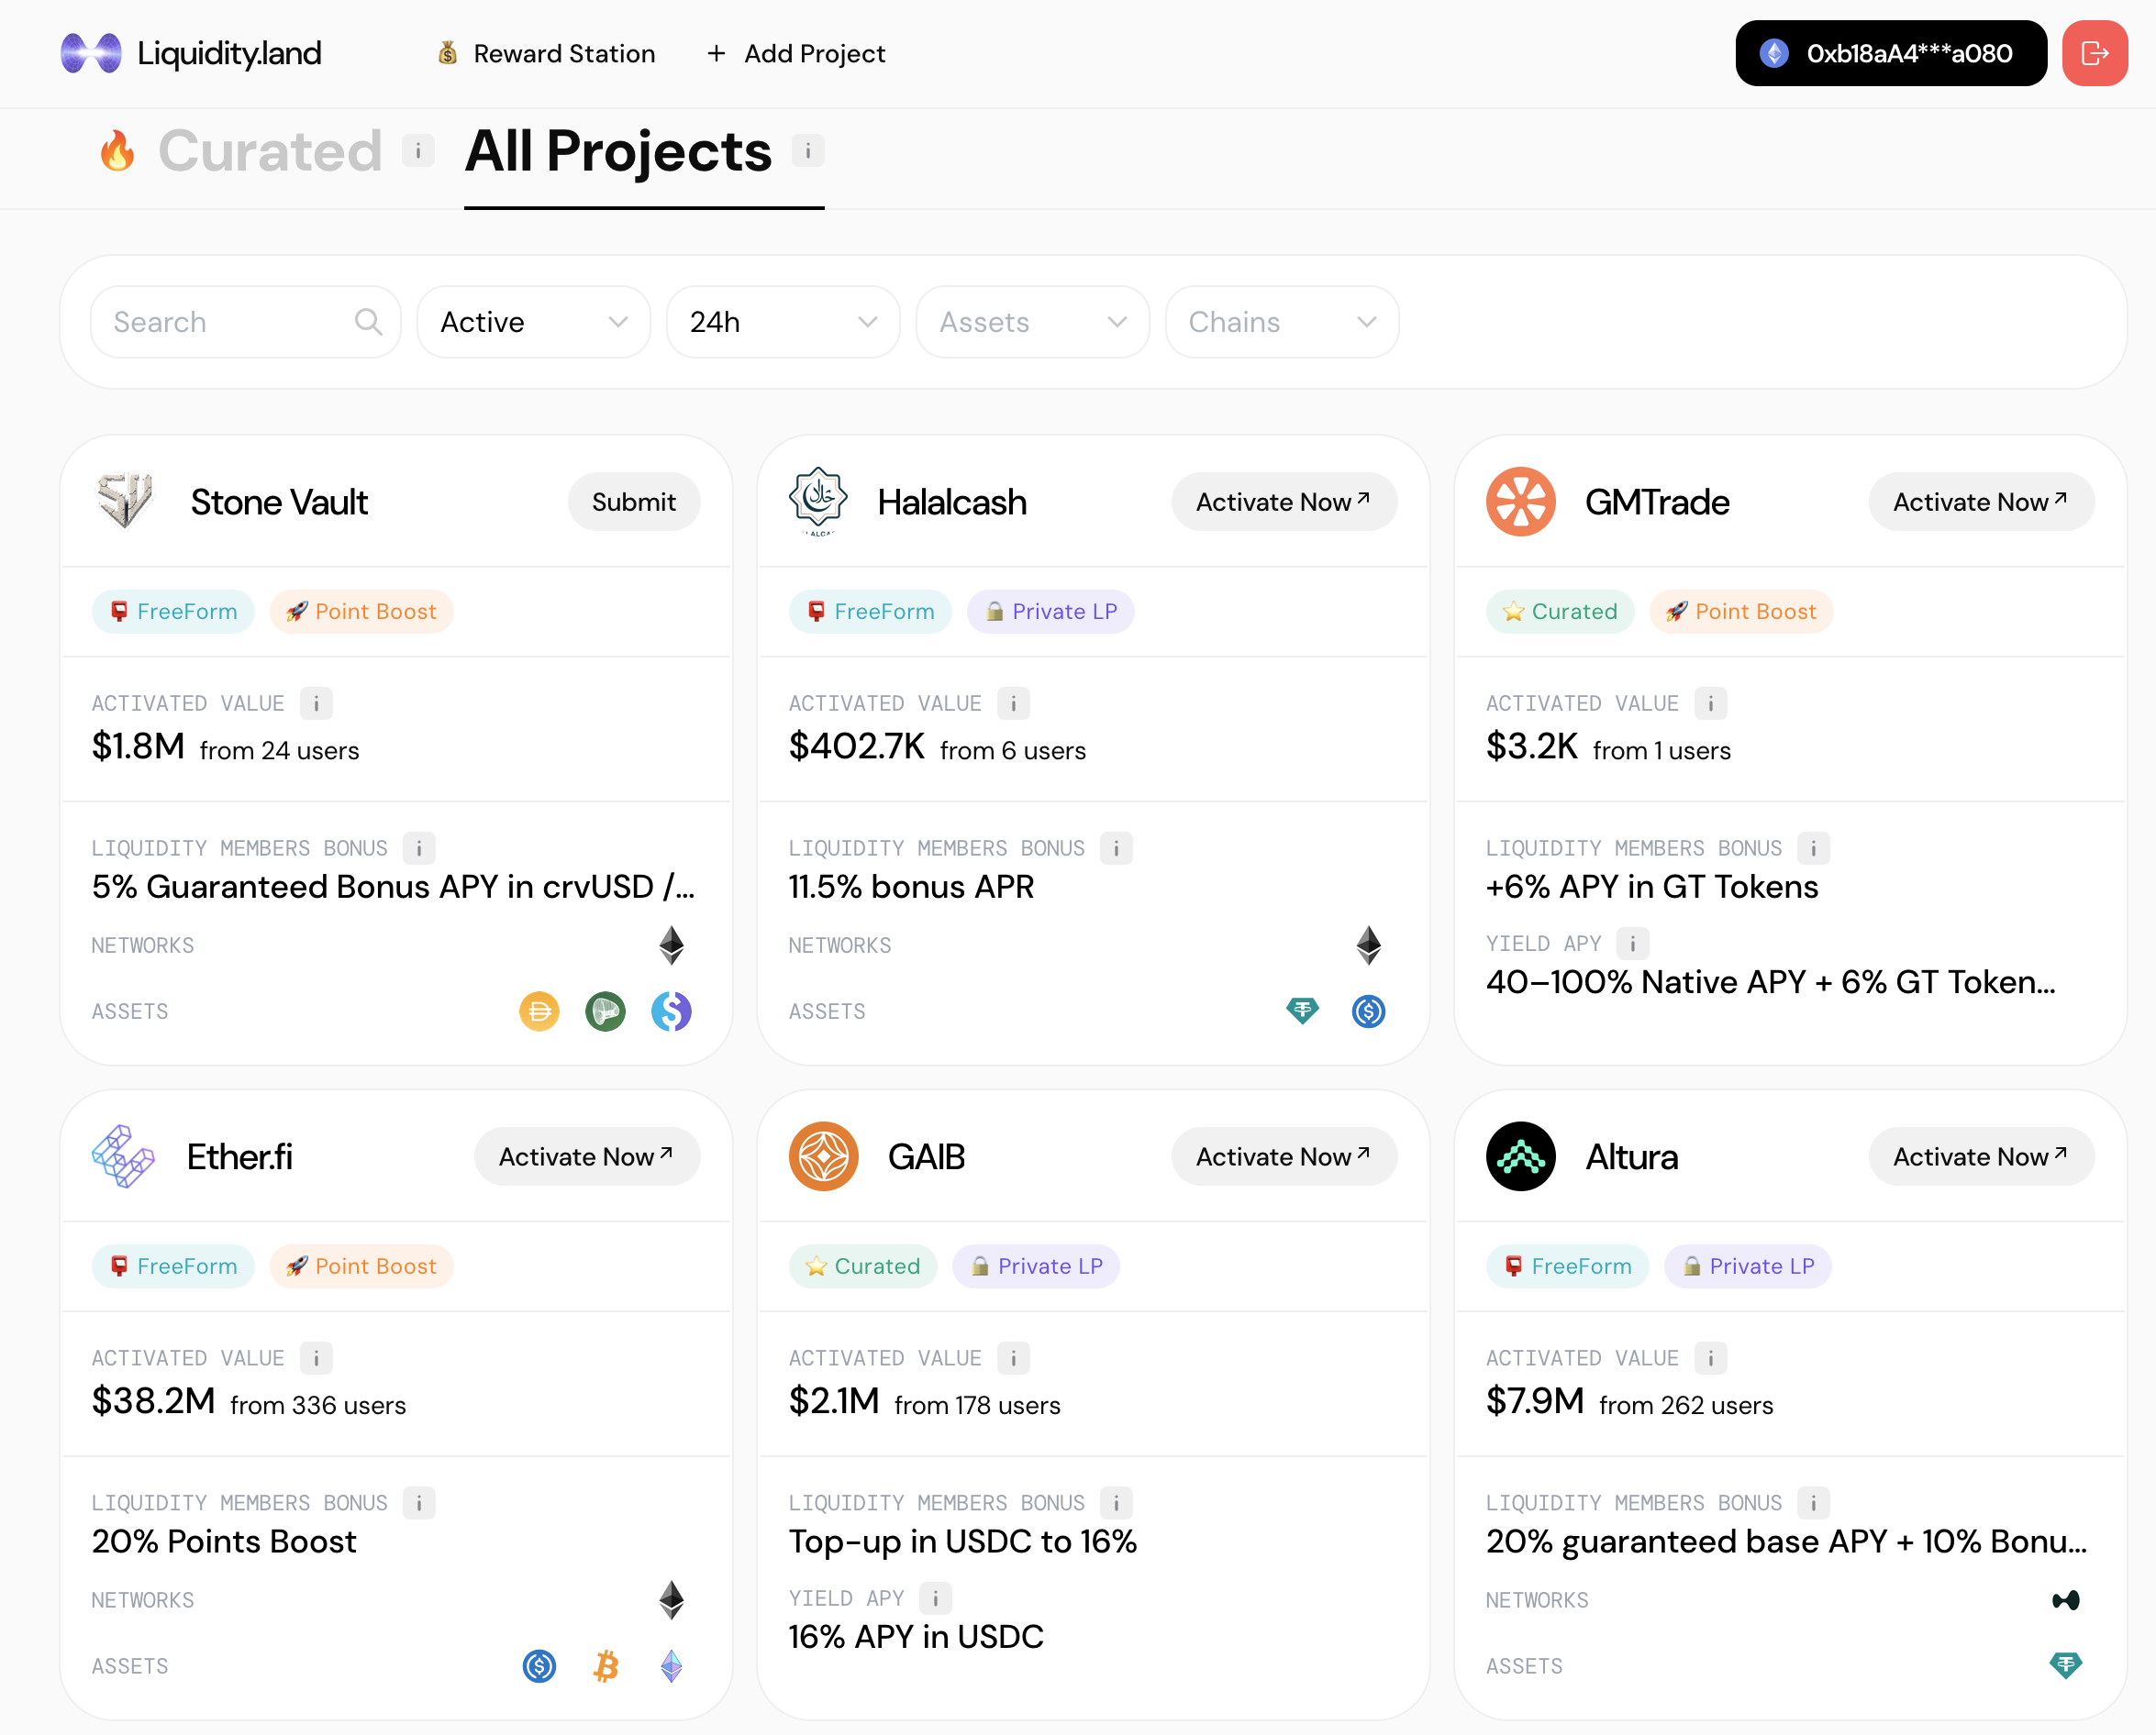Click the Tether asset icon on Halalcash
The image size is (2156, 1735).
coord(1302,1011)
